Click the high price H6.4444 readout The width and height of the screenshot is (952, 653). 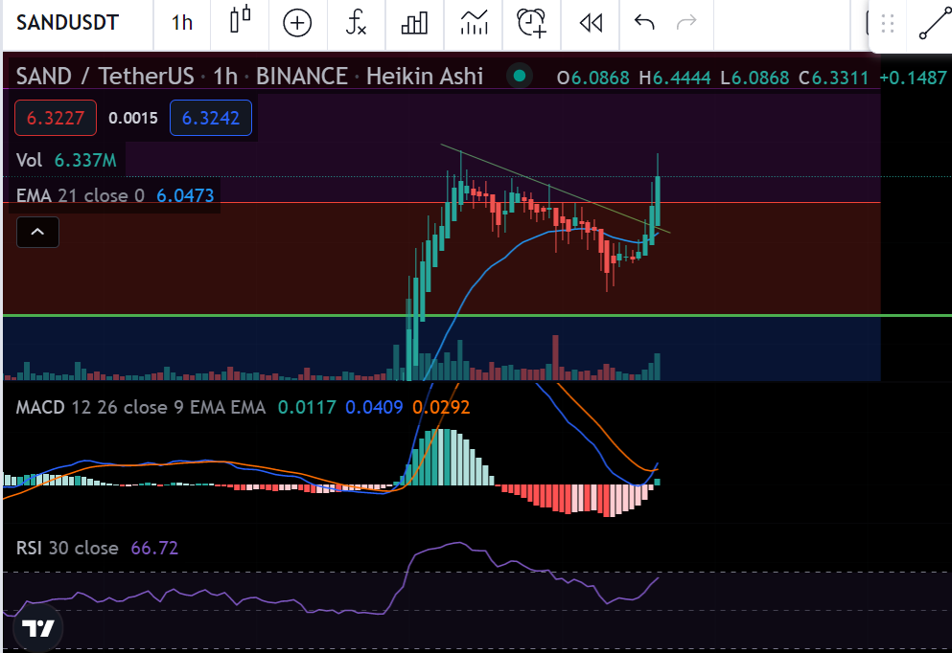pos(675,78)
